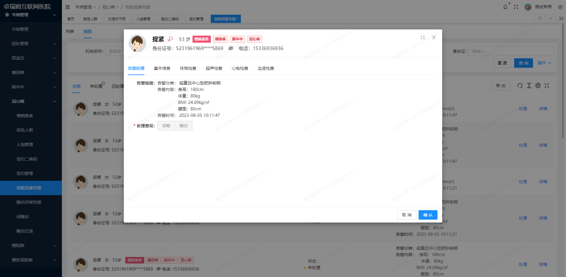
Task: Select 随访 handling opinion option
Action: pyautogui.click(x=184, y=126)
